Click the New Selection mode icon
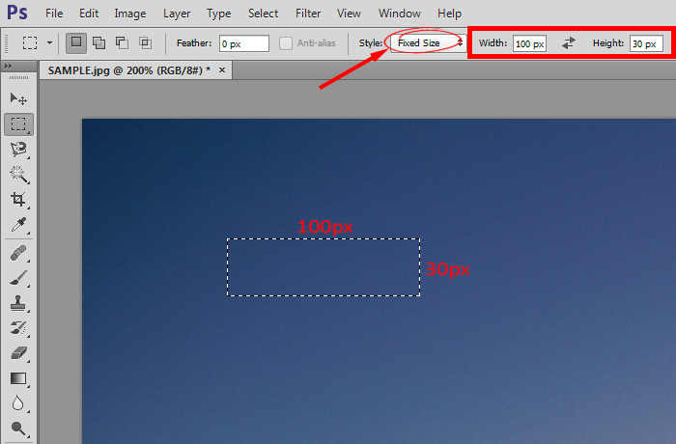The image size is (676, 444). (76, 42)
